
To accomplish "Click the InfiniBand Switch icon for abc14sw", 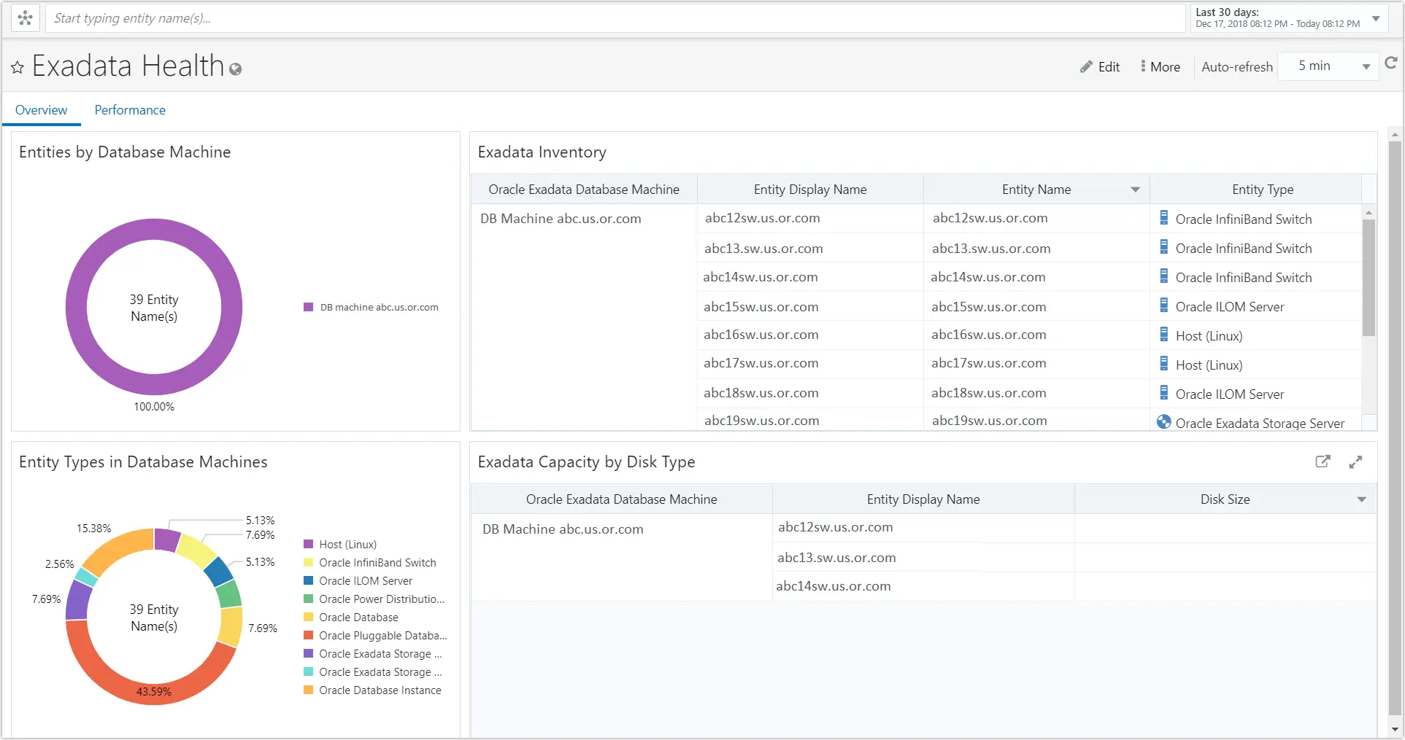I will click(x=1164, y=276).
